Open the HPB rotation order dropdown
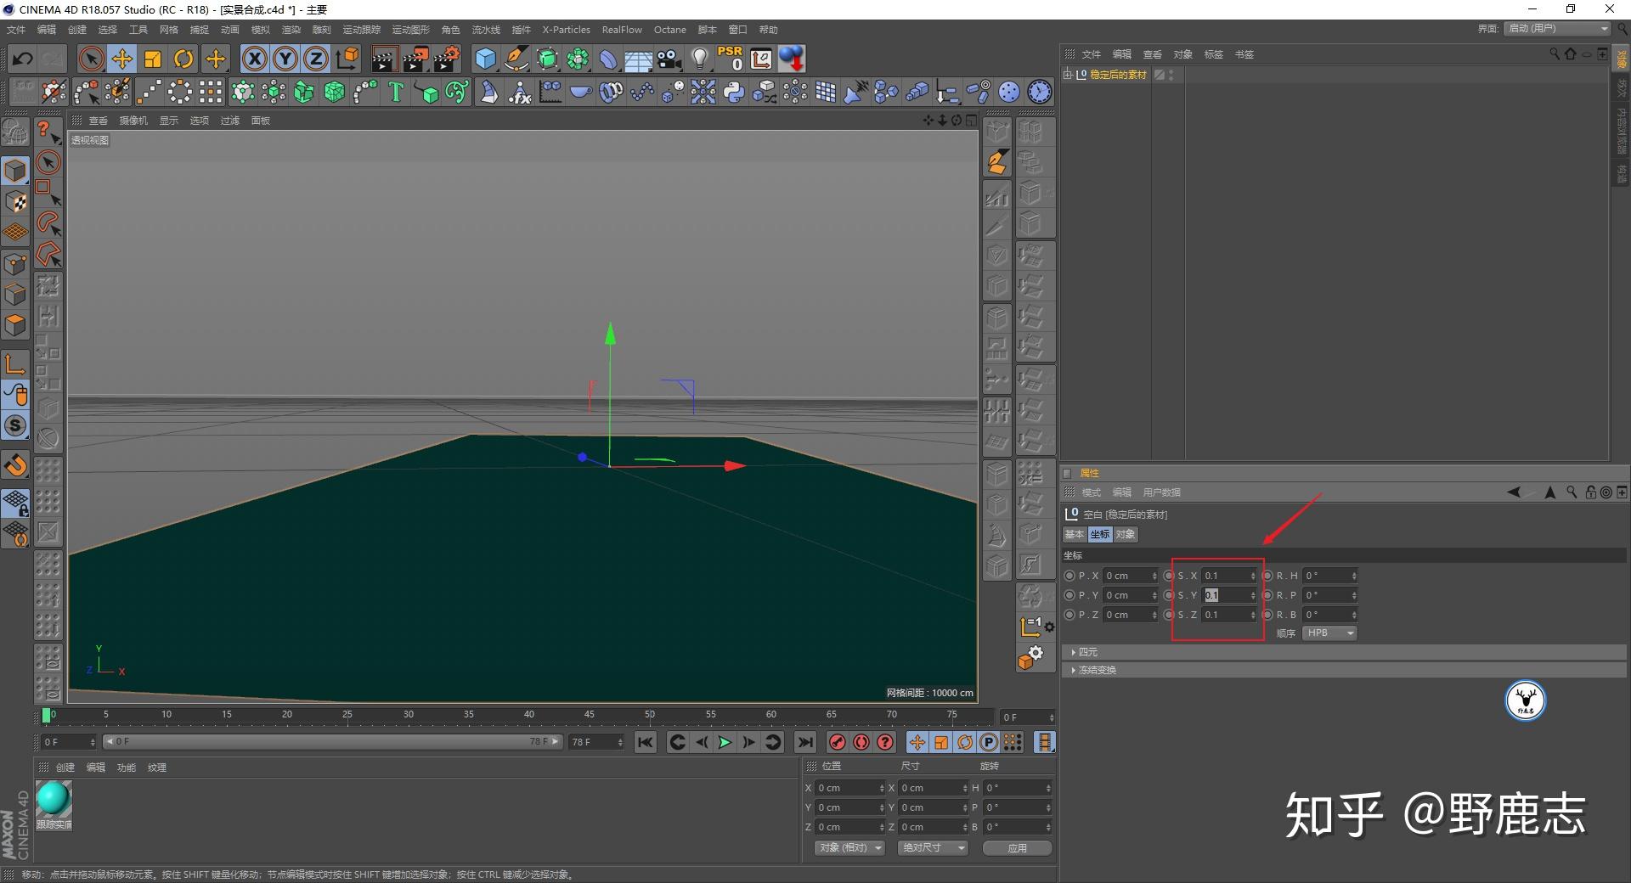 (1328, 633)
